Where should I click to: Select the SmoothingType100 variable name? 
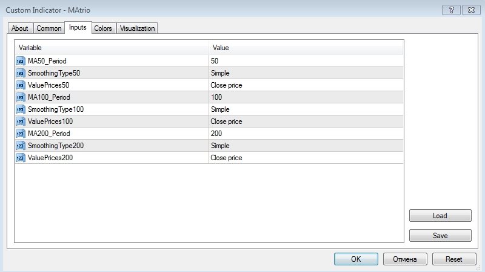click(x=56, y=109)
